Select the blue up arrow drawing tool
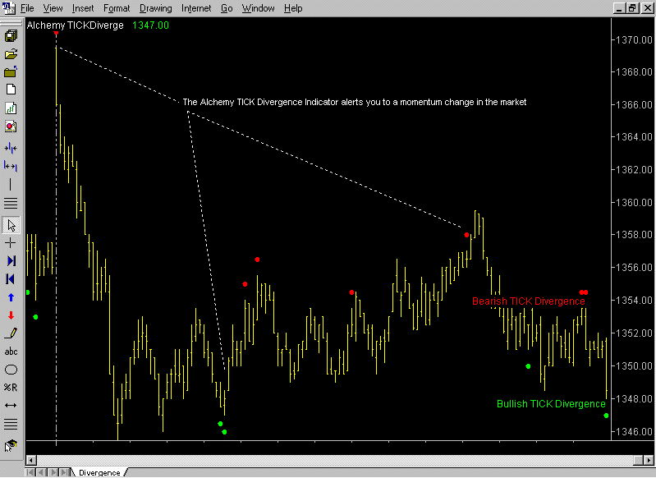This screenshot has width=656, height=478. point(11,297)
